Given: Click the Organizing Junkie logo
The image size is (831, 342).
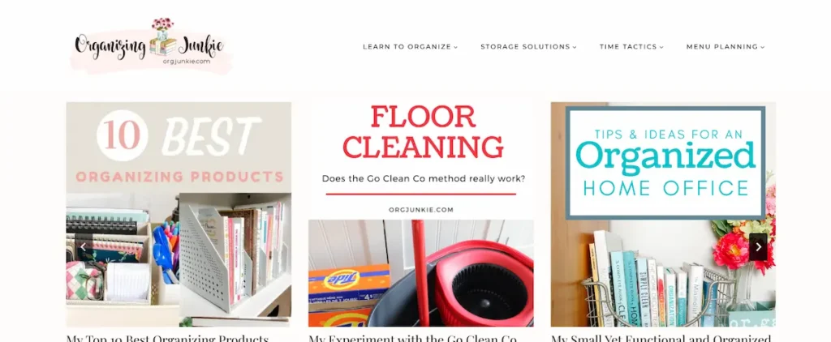Looking at the screenshot, I should pos(150,46).
